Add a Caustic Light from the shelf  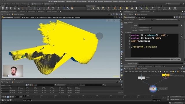click(141, 8)
